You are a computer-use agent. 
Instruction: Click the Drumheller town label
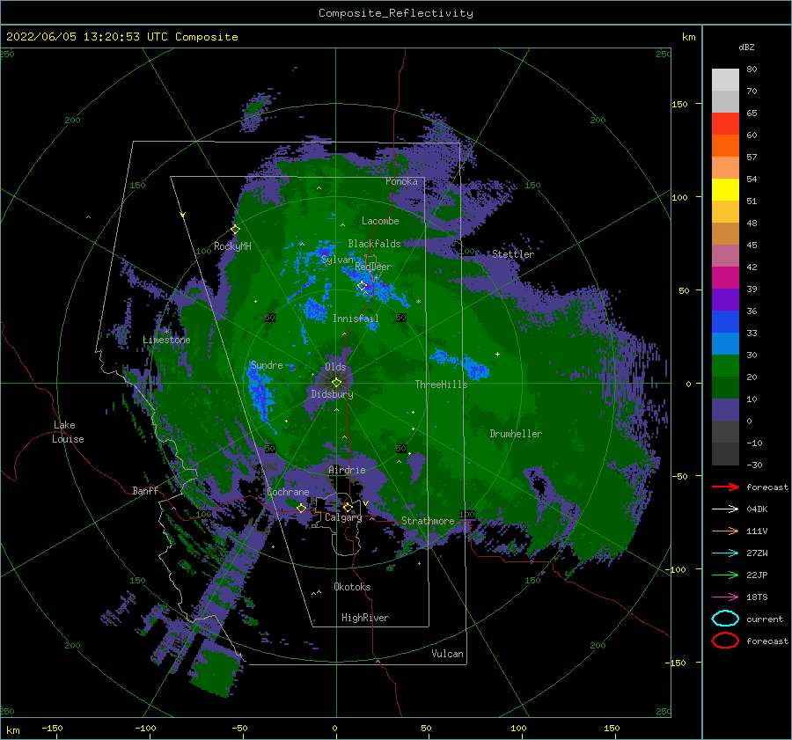pos(516,434)
